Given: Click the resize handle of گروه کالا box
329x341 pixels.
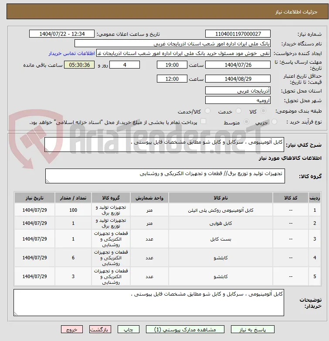Looking at the screenshot, I should coord(47,181).
